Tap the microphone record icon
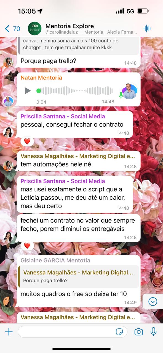The image size is (163, 353). [154, 331]
